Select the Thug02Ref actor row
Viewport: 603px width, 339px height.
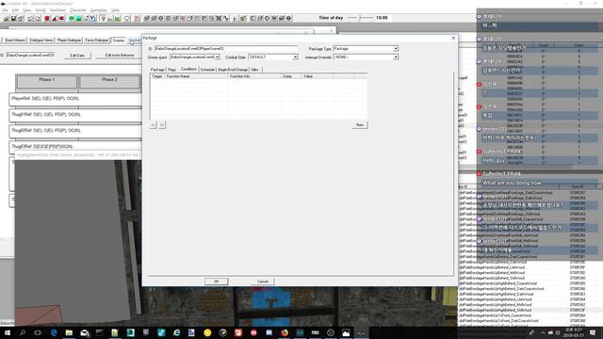[75, 131]
